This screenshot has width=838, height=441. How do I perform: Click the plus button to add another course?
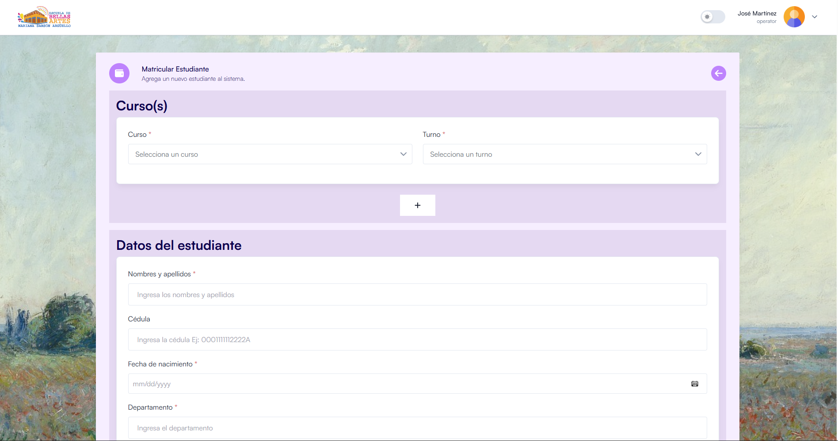click(417, 205)
